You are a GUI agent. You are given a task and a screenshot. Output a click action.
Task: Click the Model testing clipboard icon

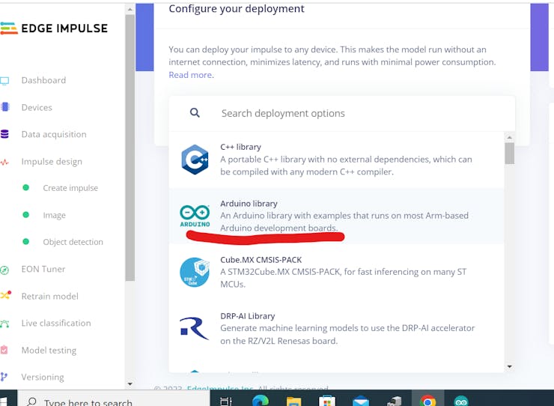[x=4, y=350]
